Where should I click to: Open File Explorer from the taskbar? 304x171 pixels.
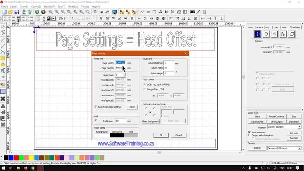[18, 168]
